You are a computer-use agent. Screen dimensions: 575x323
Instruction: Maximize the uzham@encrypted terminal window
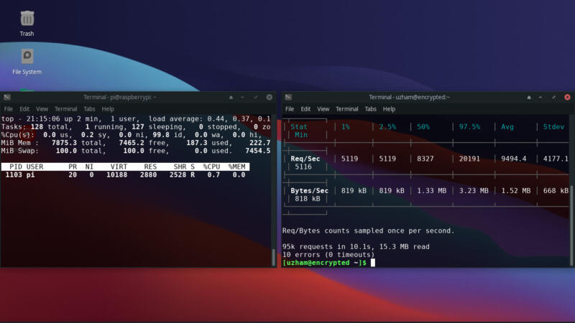553,97
